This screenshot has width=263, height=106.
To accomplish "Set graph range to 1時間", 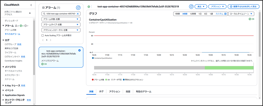I will coord(177,14).
